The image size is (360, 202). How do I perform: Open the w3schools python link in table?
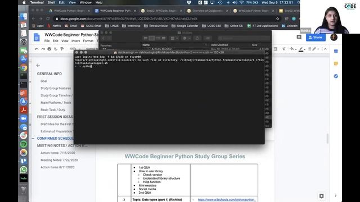coord(227,200)
